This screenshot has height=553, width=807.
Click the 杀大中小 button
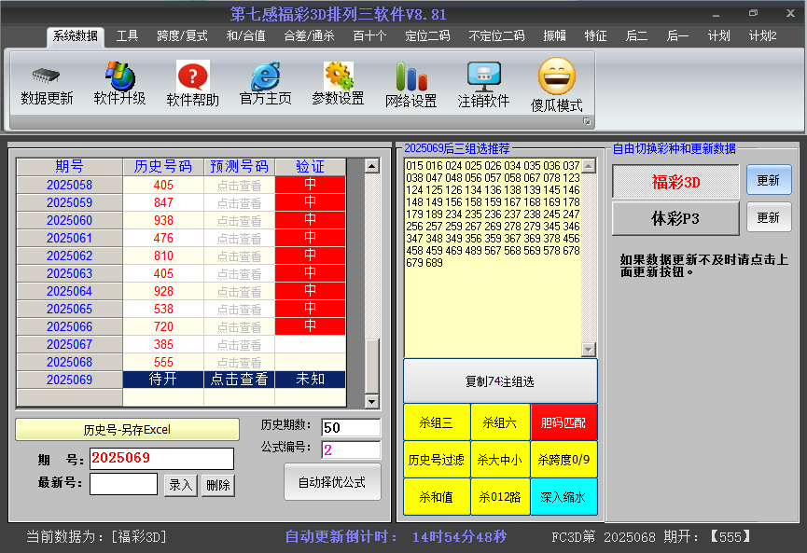pyautogui.click(x=500, y=460)
